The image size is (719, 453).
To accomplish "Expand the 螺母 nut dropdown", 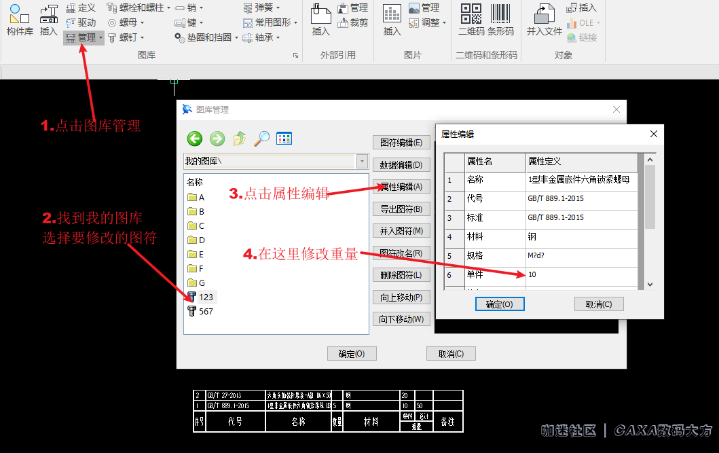I will tap(142, 22).
